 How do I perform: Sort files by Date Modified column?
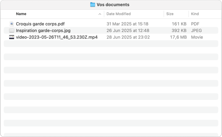click(118, 14)
